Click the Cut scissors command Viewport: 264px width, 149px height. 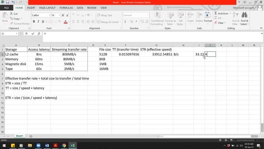click(14, 14)
